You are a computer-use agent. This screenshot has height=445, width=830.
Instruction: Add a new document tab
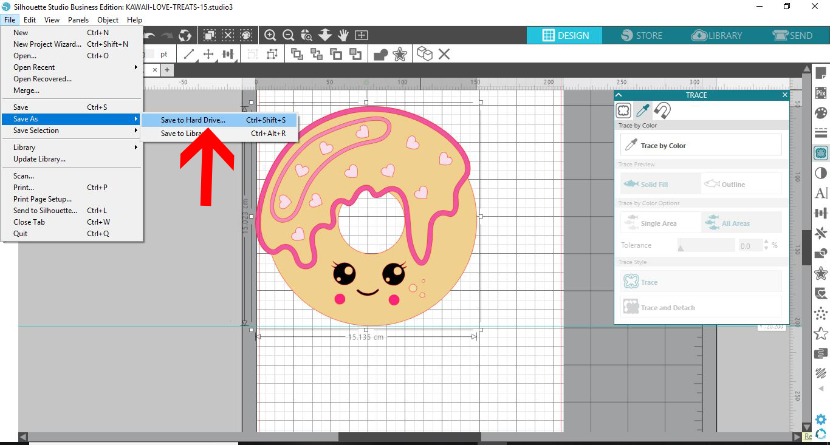pyautogui.click(x=167, y=70)
